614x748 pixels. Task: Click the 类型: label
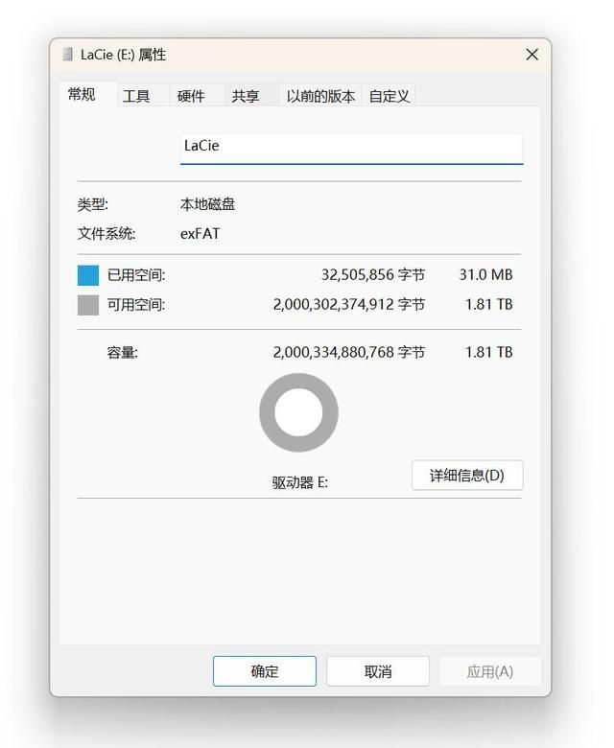point(92,204)
